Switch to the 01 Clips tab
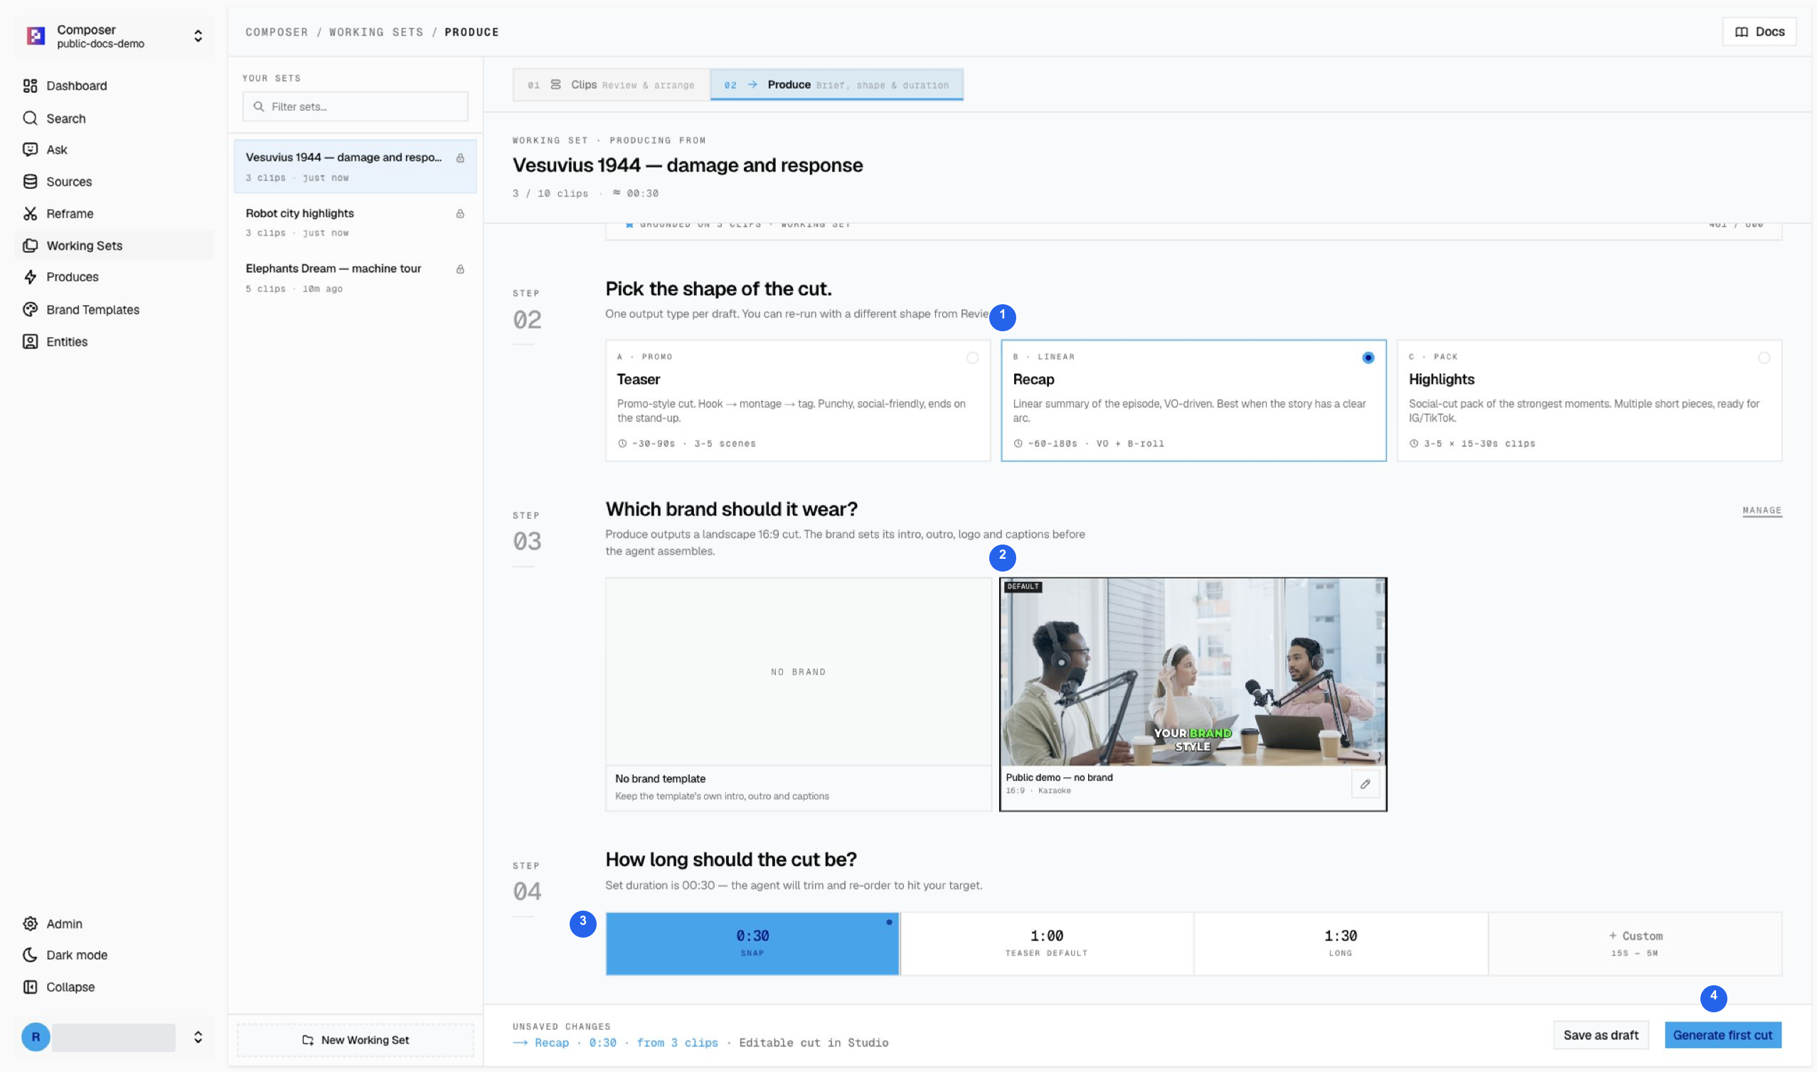This screenshot has width=1817, height=1072. pos(612,85)
